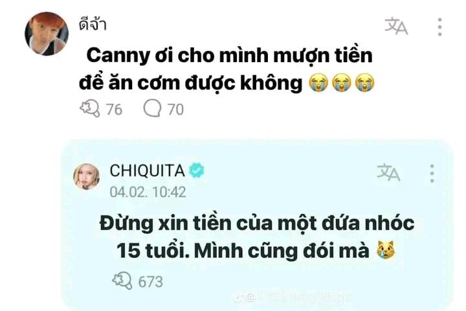Tap the speech bubble comment icon
Screen dimensions: 466x311
click(153, 108)
